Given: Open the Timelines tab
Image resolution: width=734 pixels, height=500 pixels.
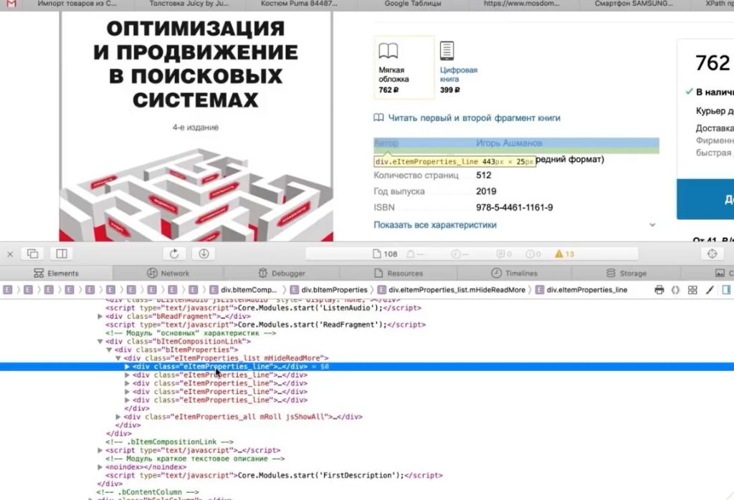Looking at the screenshot, I should pos(514,273).
